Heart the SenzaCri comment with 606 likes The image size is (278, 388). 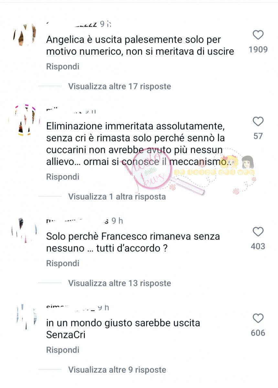coord(258,318)
